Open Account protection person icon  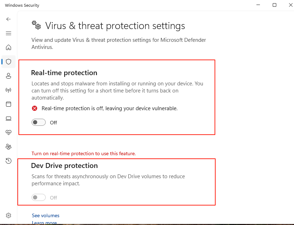click(9, 76)
